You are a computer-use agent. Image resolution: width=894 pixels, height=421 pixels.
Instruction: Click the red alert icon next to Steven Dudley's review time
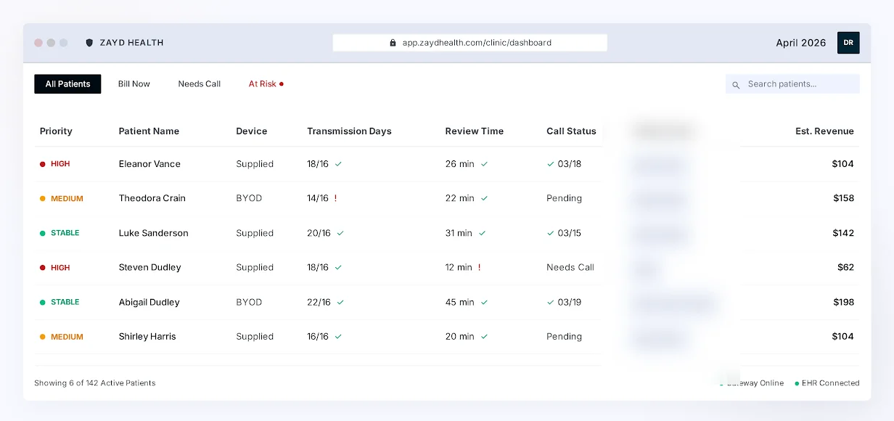pos(480,267)
